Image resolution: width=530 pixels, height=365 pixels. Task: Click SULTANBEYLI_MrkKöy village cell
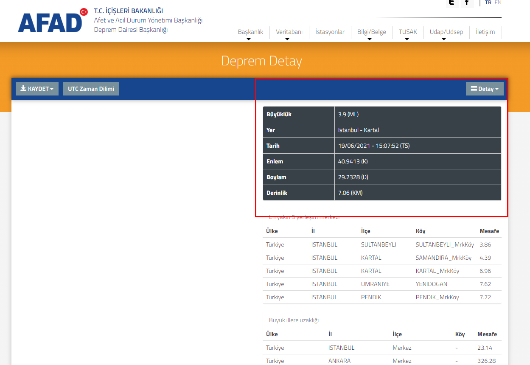pos(445,244)
